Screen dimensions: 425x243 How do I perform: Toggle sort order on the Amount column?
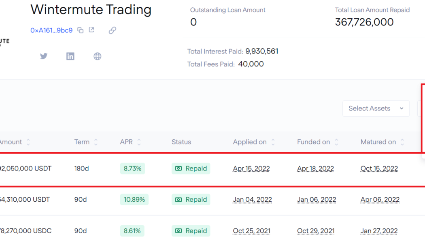coord(28,142)
